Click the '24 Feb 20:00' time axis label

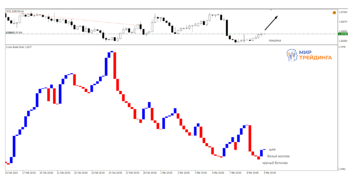click(x=116, y=172)
